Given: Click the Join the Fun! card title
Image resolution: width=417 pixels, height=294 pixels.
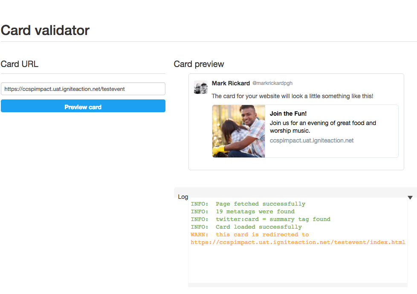Looking at the screenshot, I should click(x=288, y=114).
